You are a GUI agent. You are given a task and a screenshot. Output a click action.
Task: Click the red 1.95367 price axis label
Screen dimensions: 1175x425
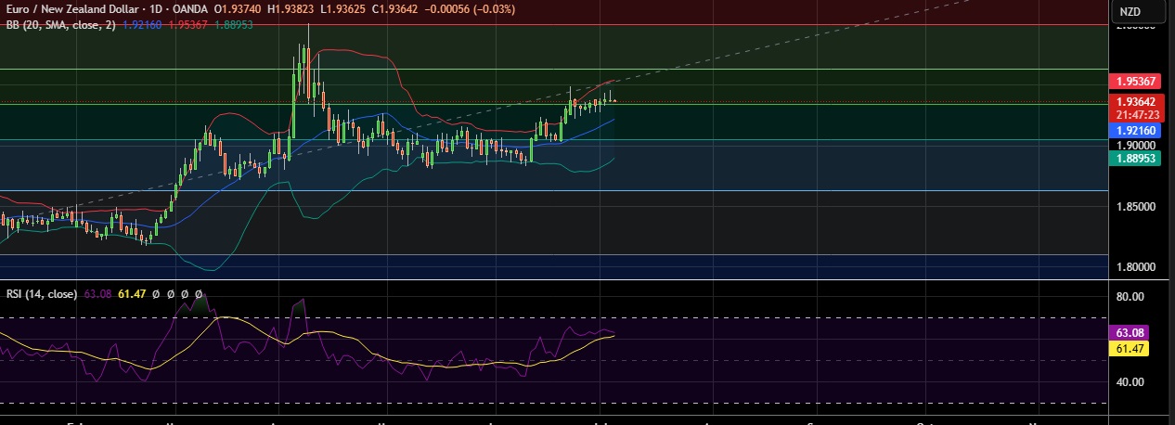(1137, 83)
